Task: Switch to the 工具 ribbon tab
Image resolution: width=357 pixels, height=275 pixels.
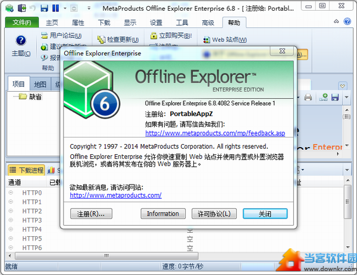Action: click(x=182, y=23)
